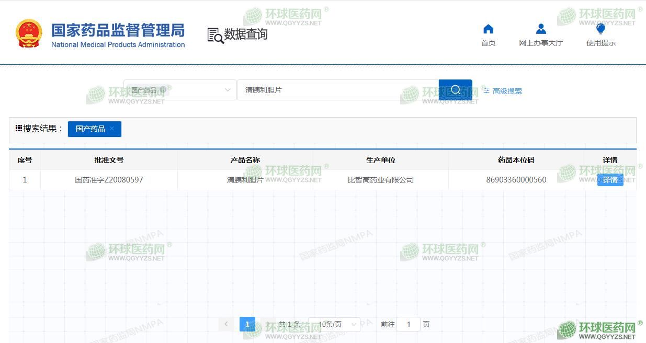The width and height of the screenshot is (646, 343).
Task: Open the 10条/页 page size dropdown
Action: coord(334,324)
